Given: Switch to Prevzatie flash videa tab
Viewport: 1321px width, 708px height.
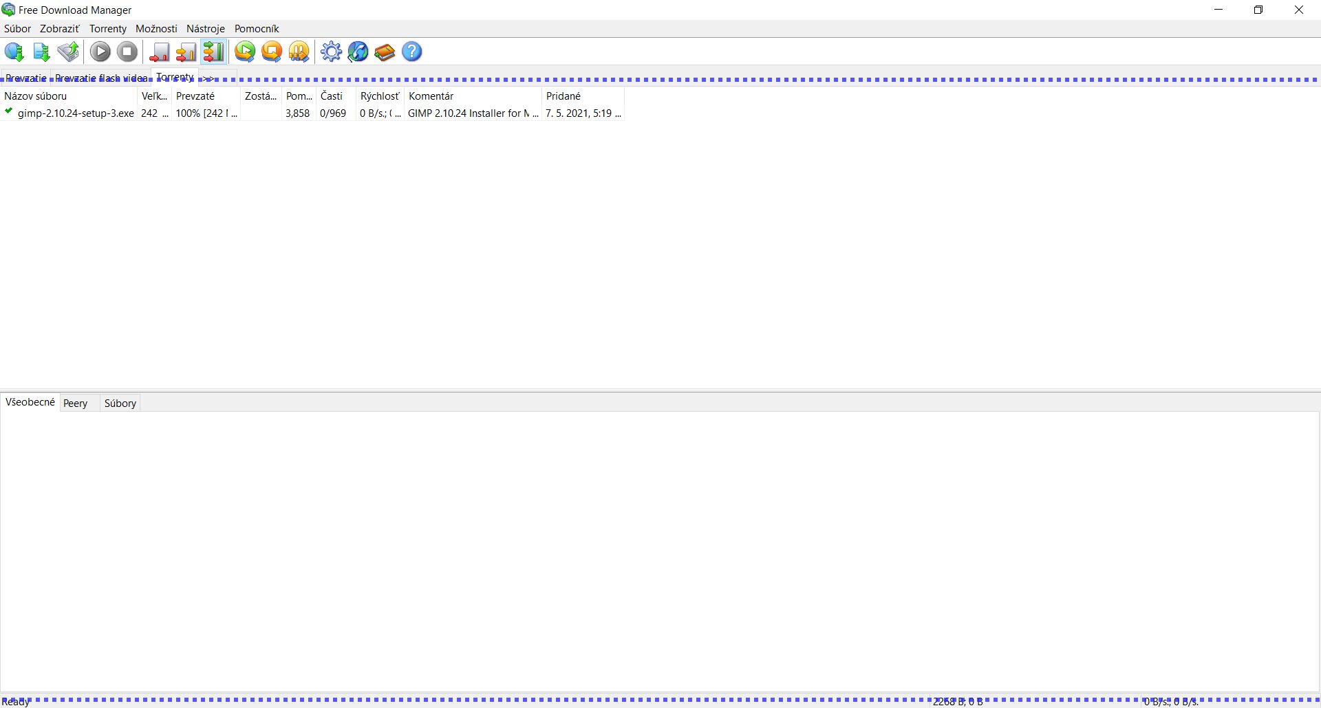Looking at the screenshot, I should [101, 78].
